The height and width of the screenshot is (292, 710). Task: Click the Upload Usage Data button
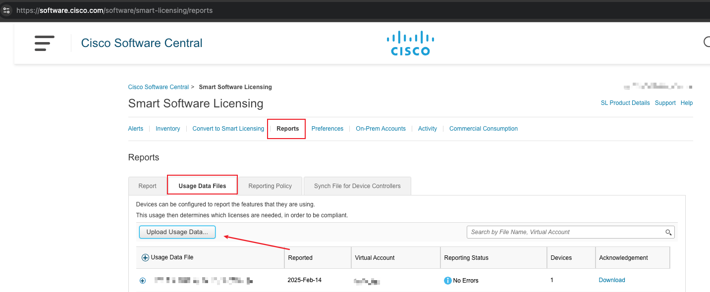click(x=177, y=232)
